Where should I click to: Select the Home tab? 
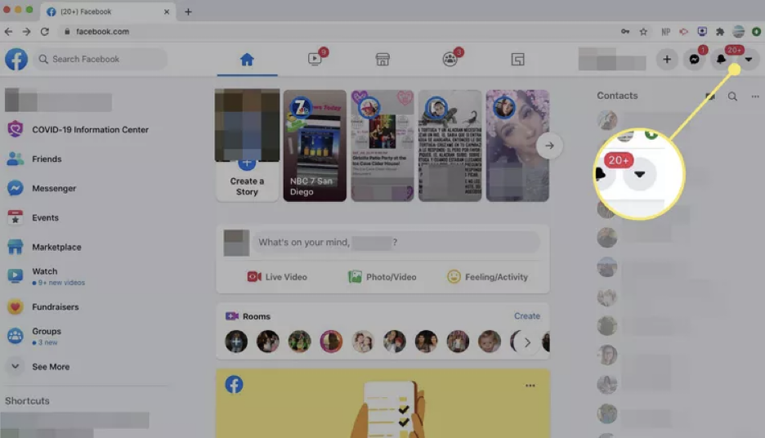(247, 60)
